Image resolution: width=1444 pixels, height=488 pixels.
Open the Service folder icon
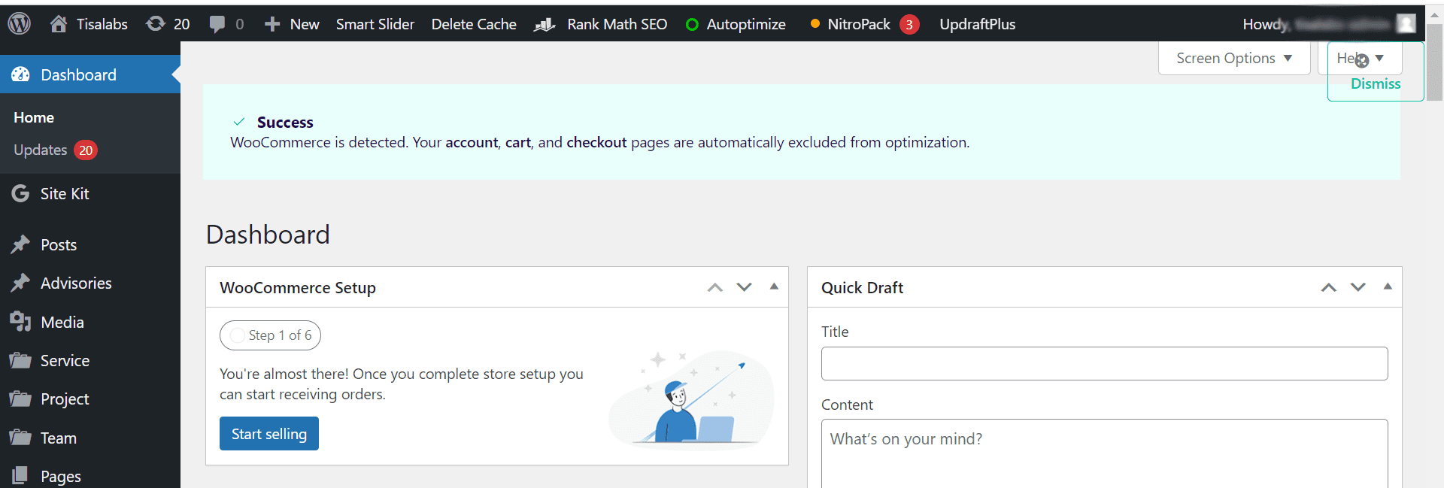[20, 360]
